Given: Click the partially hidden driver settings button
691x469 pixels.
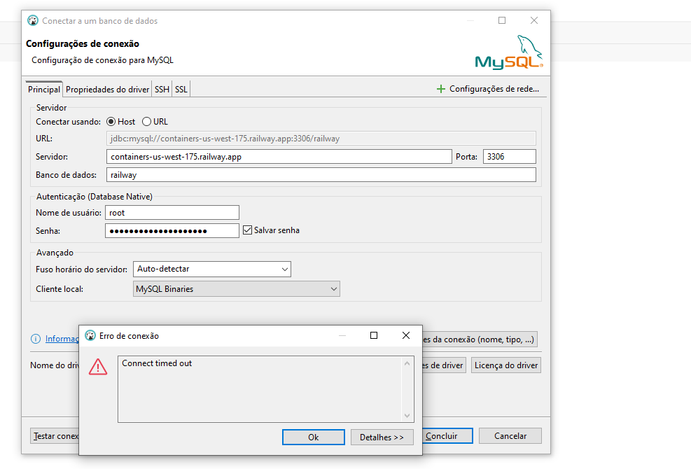Looking at the screenshot, I should pos(444,365).
